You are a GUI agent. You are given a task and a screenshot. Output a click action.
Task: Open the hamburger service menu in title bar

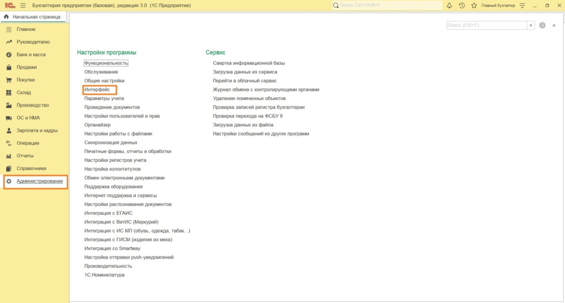23,5
